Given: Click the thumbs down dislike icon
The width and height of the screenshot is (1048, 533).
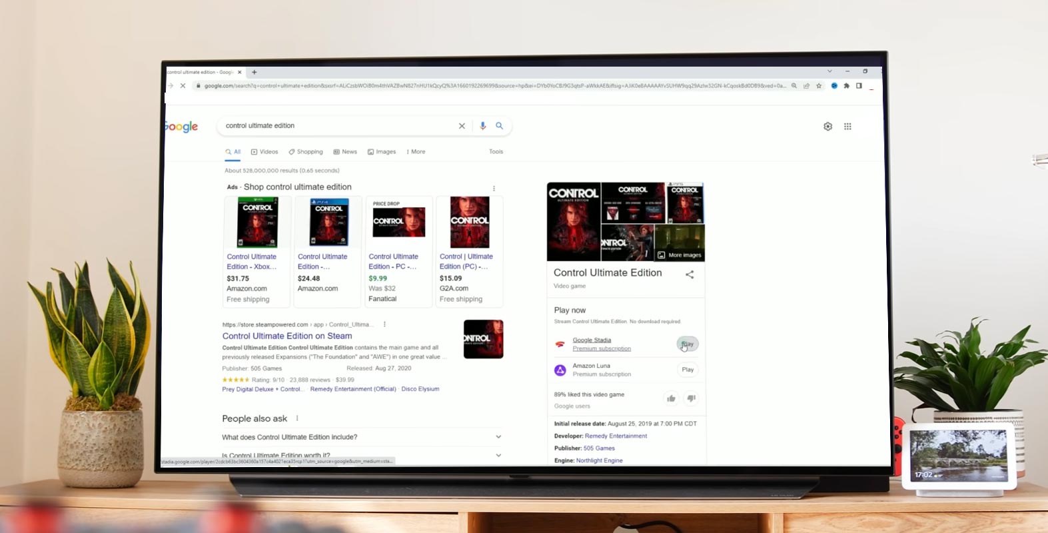Looking at the screenshot, I should 691,398.
